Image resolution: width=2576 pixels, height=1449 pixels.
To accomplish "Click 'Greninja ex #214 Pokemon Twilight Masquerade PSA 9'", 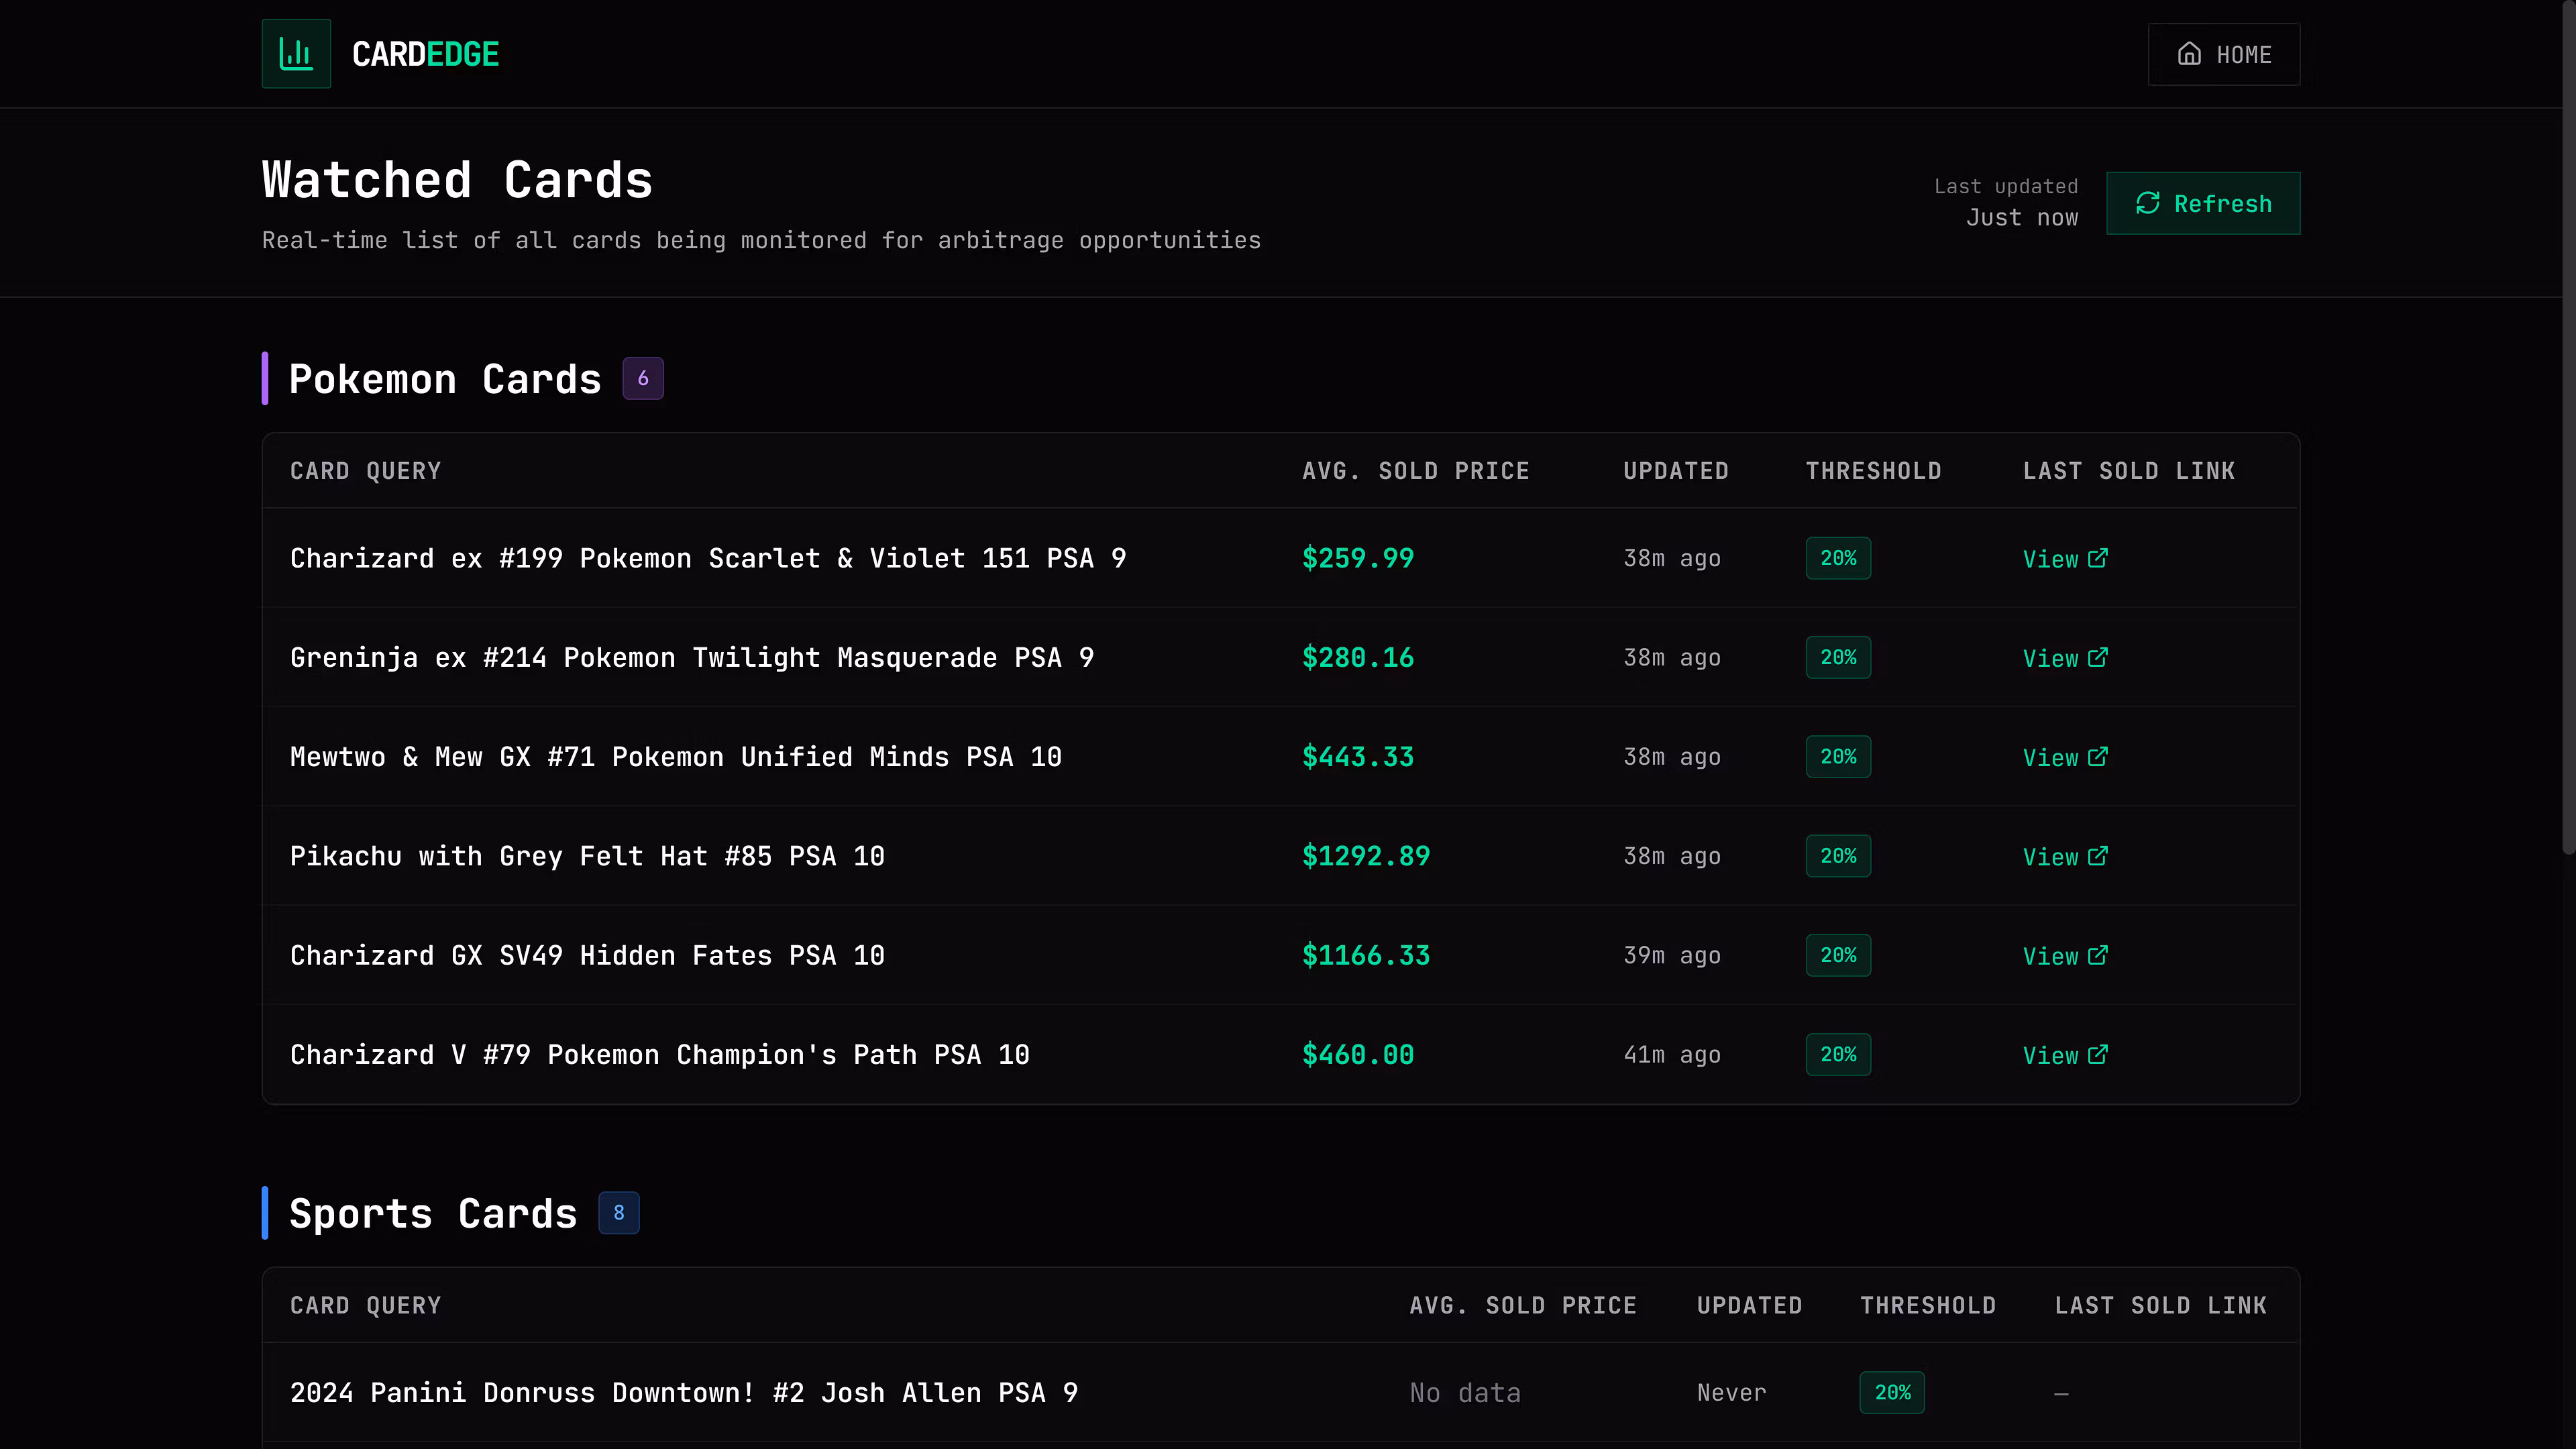I will tap(692, 657).
